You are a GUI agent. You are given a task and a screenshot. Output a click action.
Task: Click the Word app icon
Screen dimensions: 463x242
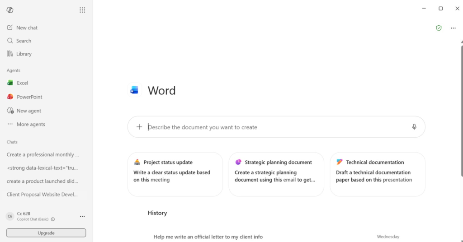point(134,90)
